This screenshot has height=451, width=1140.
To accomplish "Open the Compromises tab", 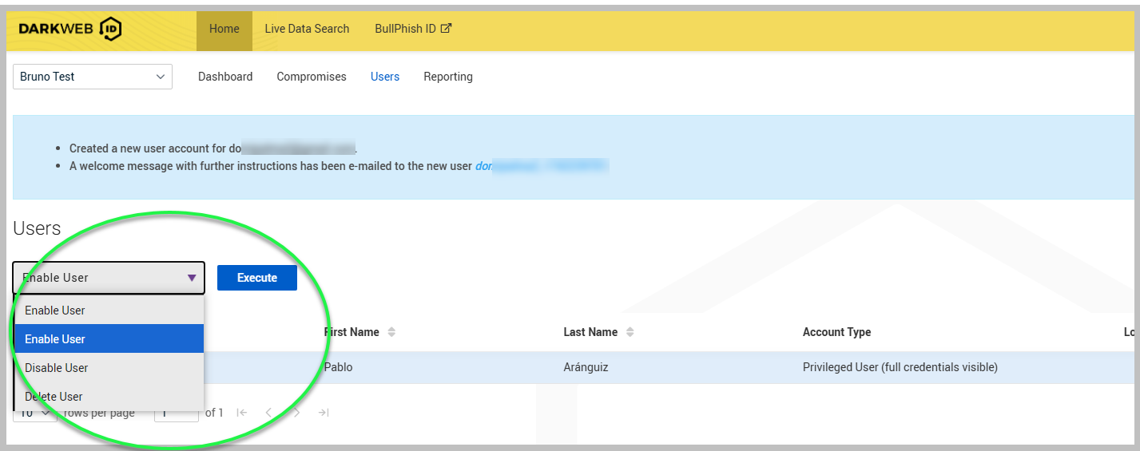I will [312, 77].
